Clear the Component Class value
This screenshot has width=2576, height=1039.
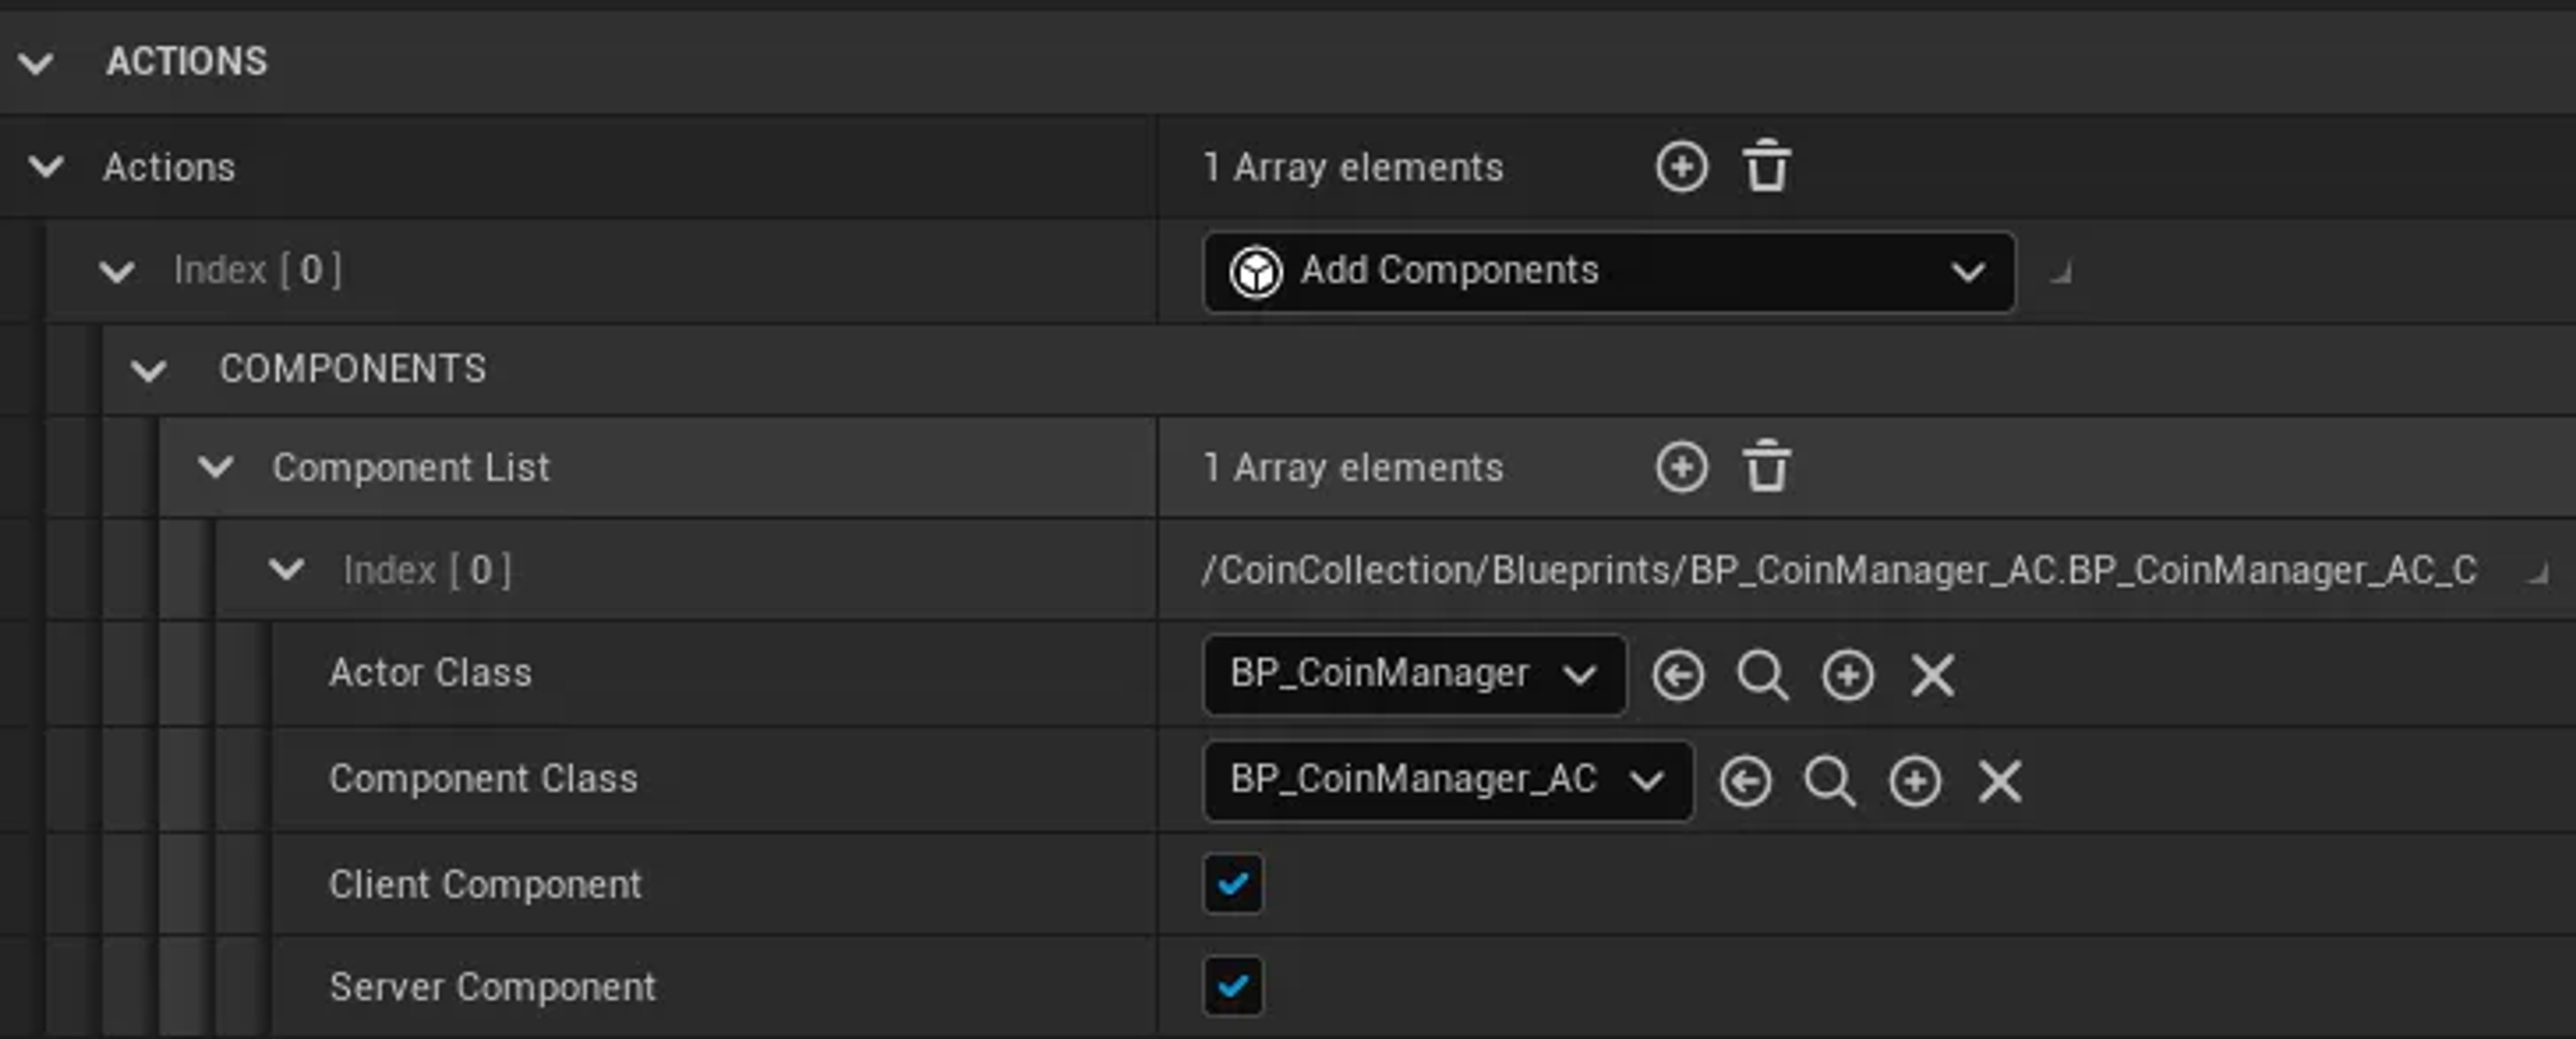[2000, 781]
